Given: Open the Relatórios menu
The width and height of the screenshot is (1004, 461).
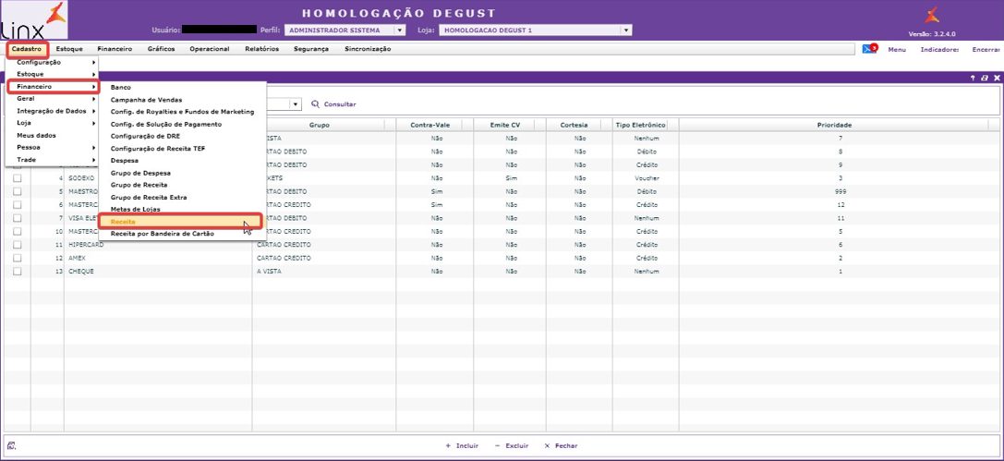Looking at the screenshot, I should 262,49.
